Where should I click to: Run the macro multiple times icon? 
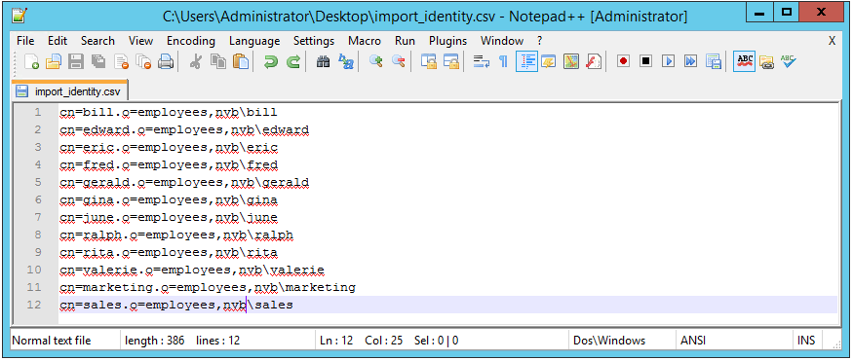point(690,61)
